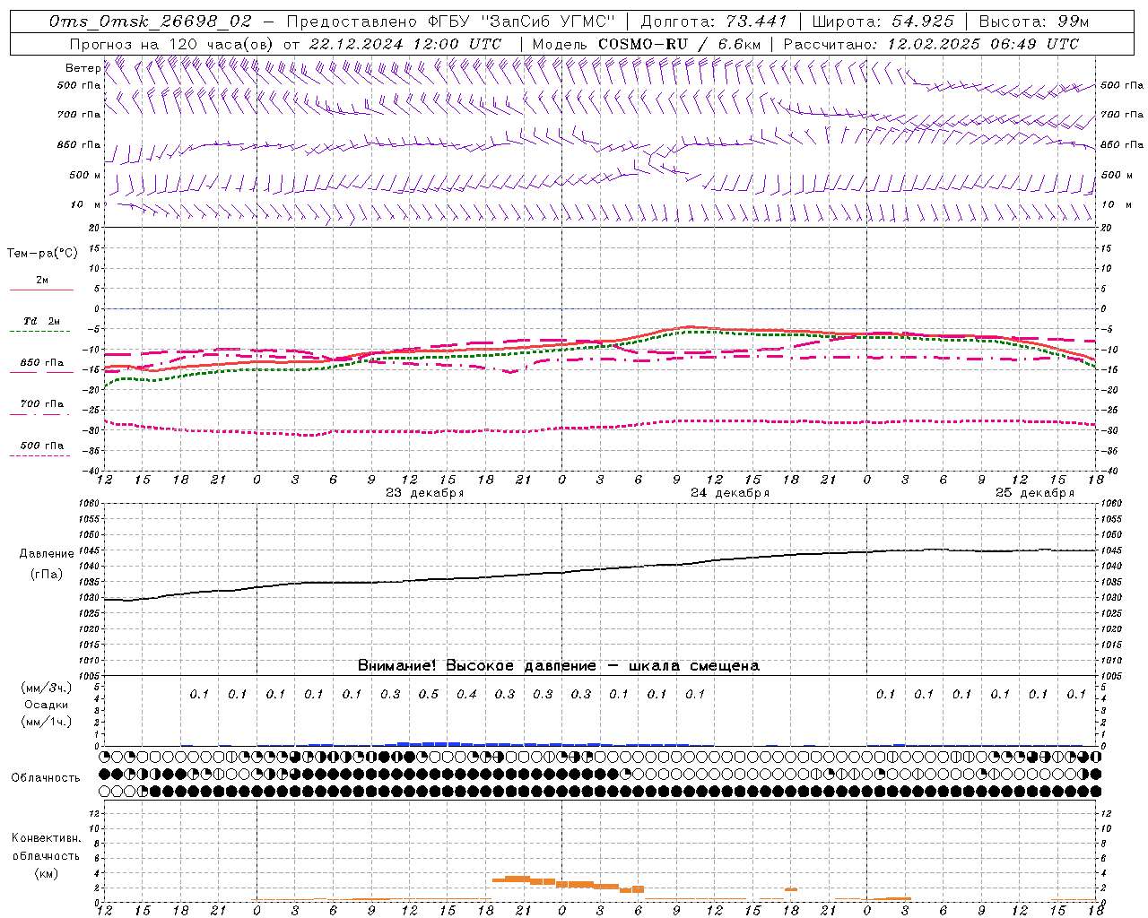Click the 0.5 precipitation value
Viewport: 1148px width, 918px height.
(x=429, y=694)
